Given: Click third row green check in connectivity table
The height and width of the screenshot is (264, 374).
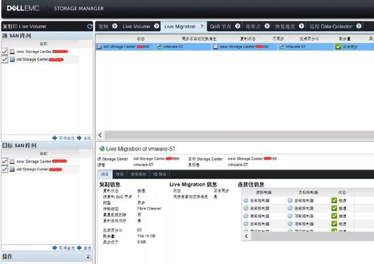Looking at the screenshot, I should [x=334, y=216].
